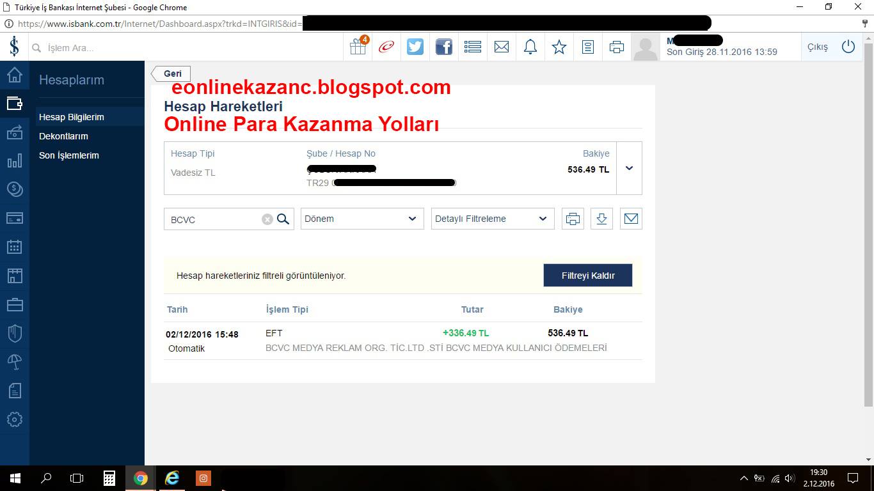Image resolution: width=874 pixels, height=491 pixels.
Task: Click the Tutar column header
Action: (x=472, y=309)
